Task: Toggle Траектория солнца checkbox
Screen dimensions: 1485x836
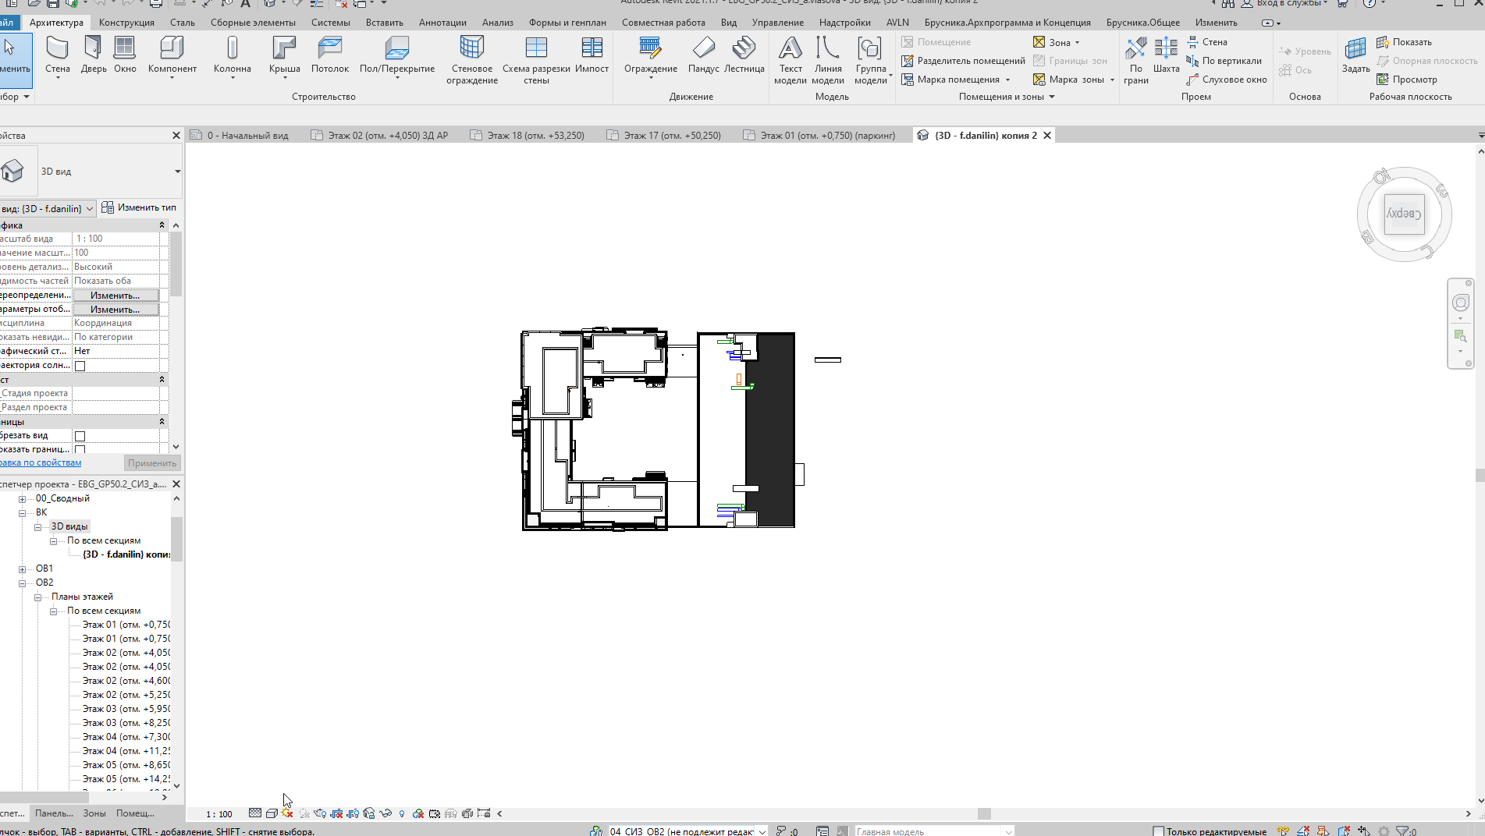Action: 80,366
